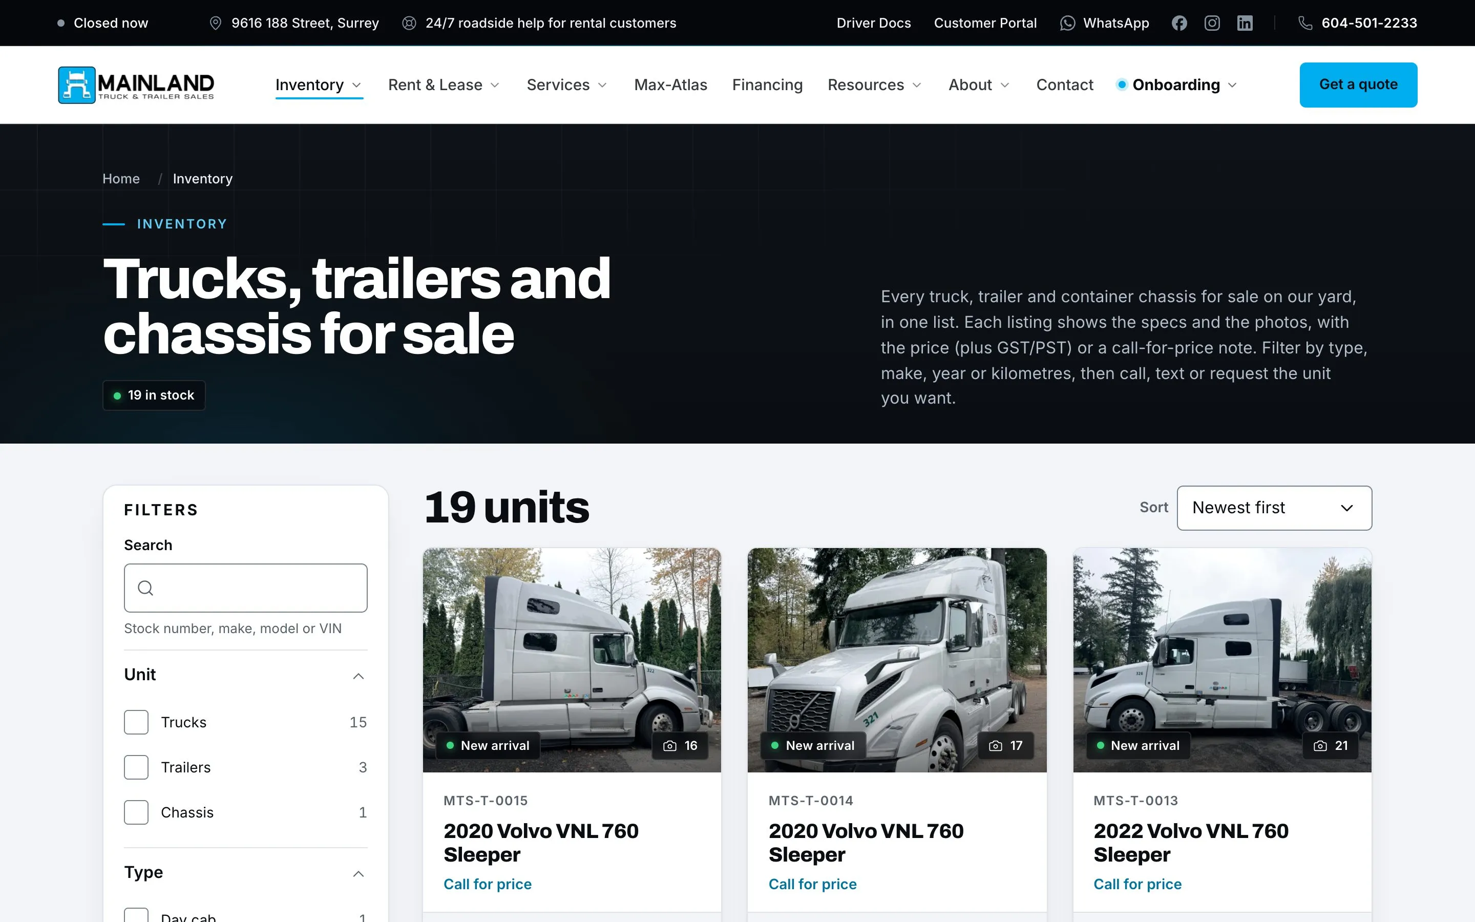
Task: Go to Contact page
Action: point(1065,85)
